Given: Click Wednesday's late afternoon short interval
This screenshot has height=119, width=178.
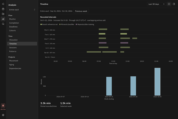Looking at the screenshot, I should click(135, 38).
